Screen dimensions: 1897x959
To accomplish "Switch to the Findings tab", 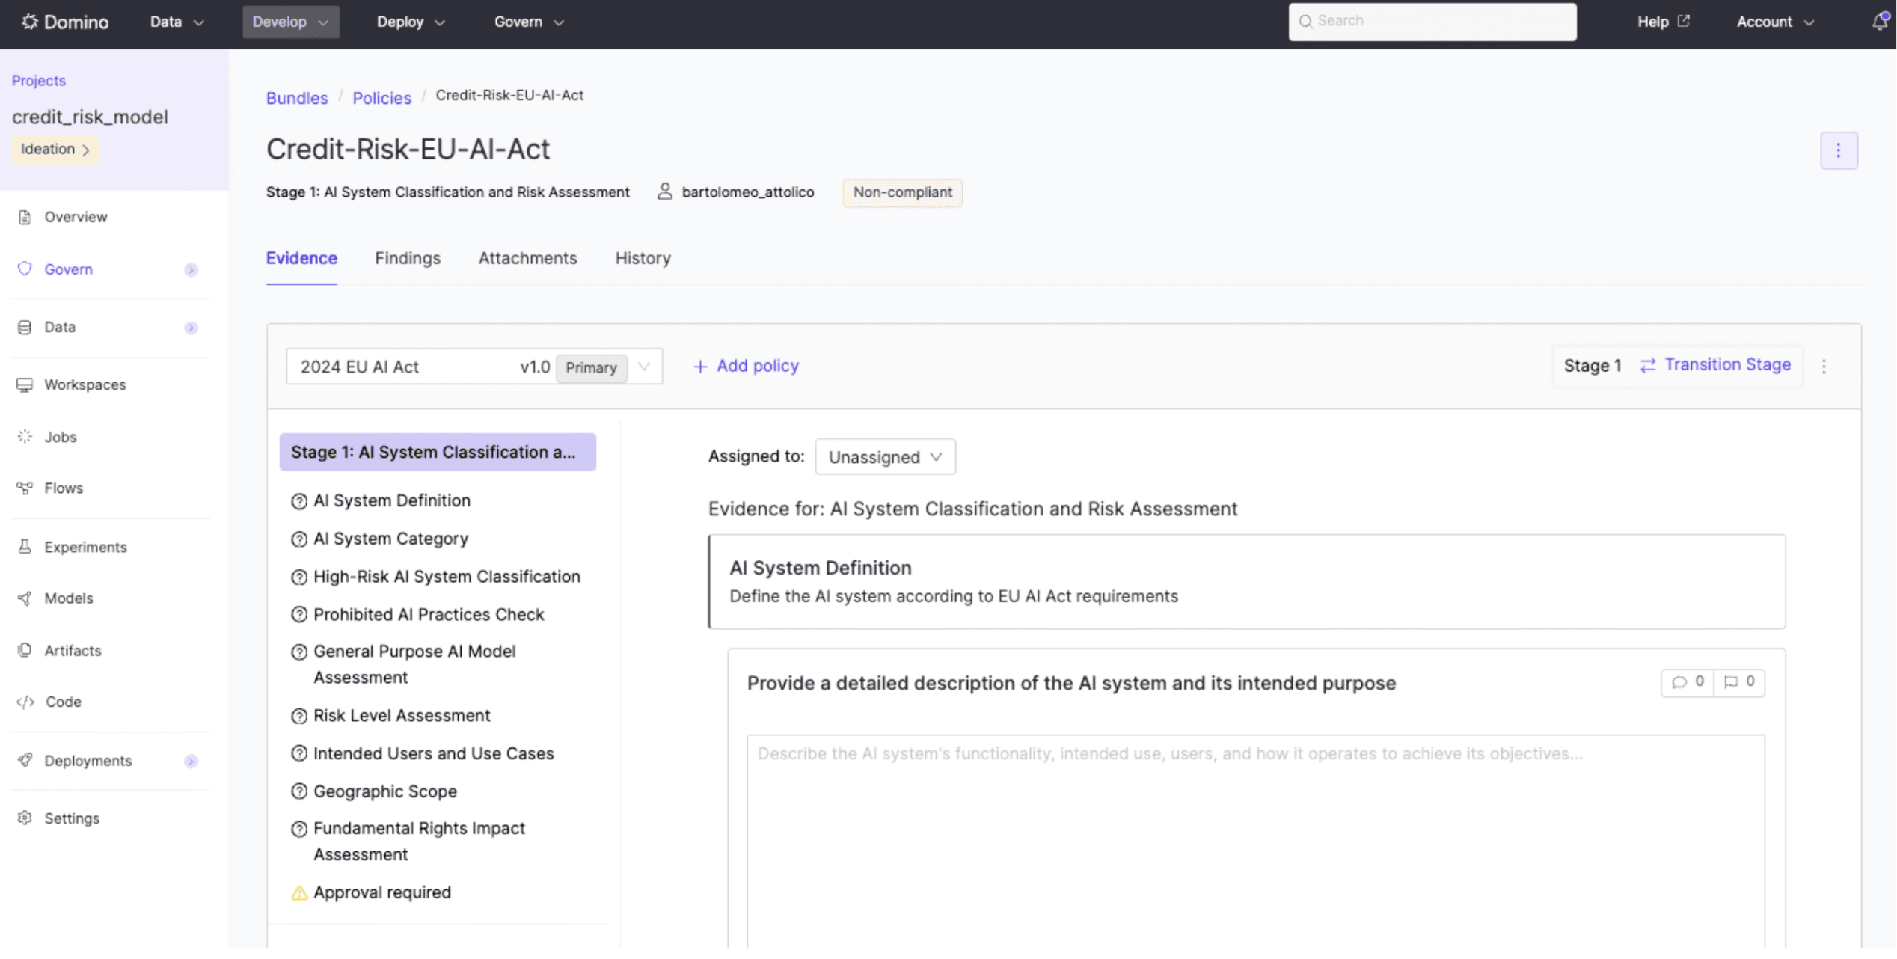I will coord(408,258).
